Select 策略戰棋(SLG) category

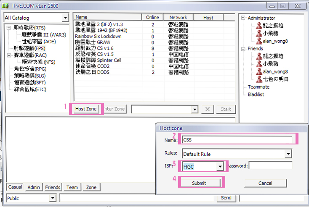pyautogui.click(x=30, y=76)
